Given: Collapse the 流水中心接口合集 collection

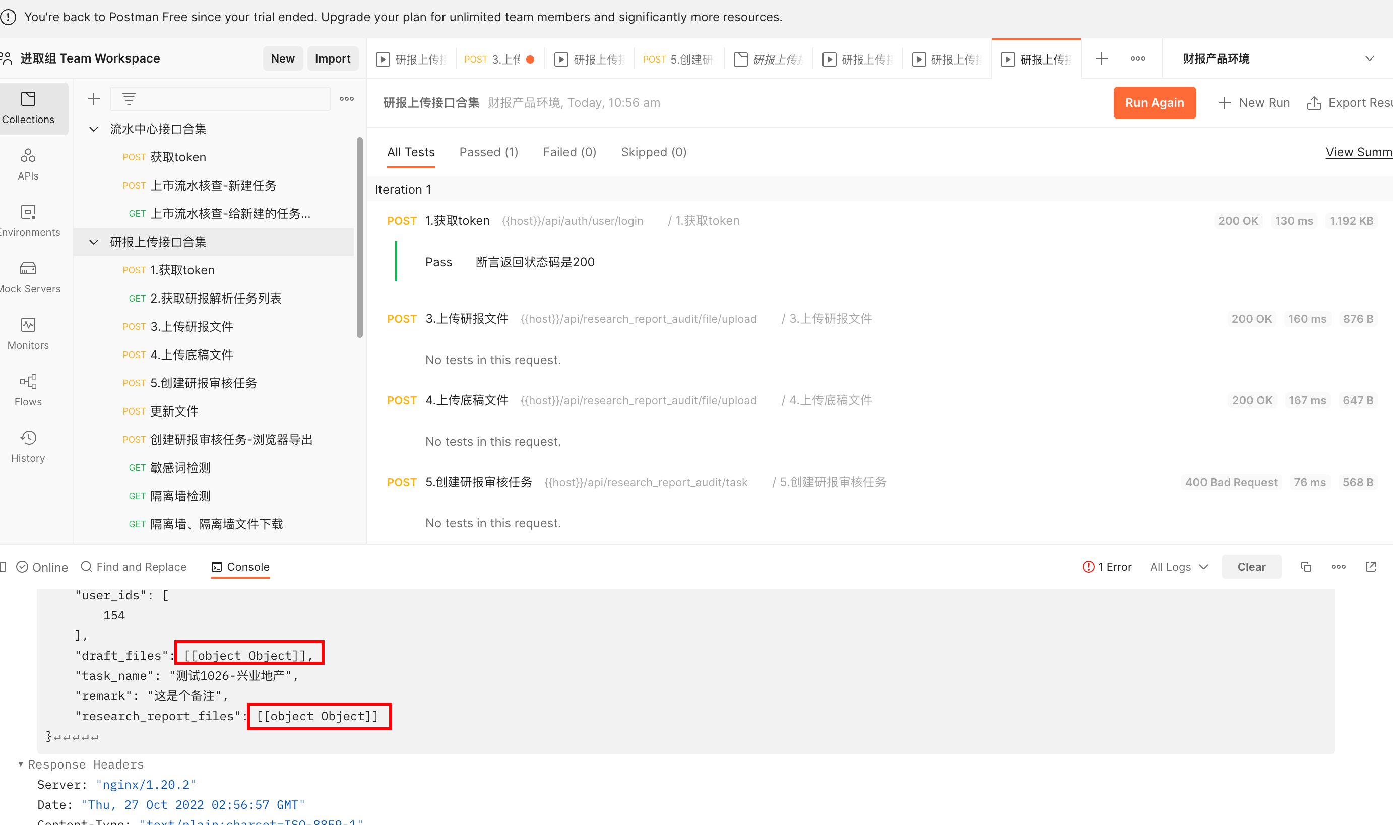Looking at the screenshot, I should (x=93, y=129).
